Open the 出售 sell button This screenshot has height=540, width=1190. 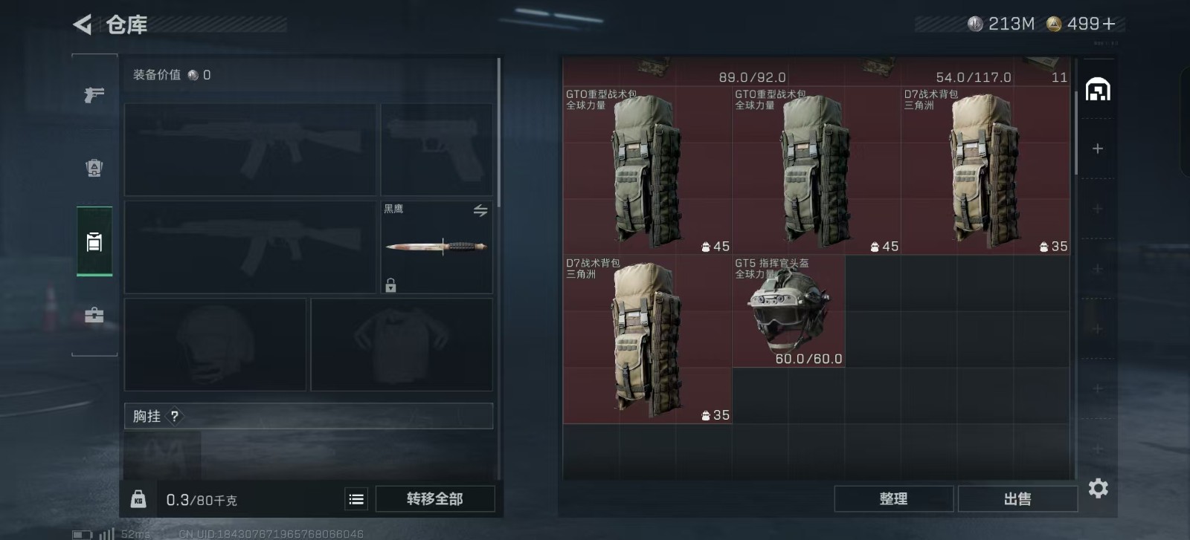point(1017,499)
